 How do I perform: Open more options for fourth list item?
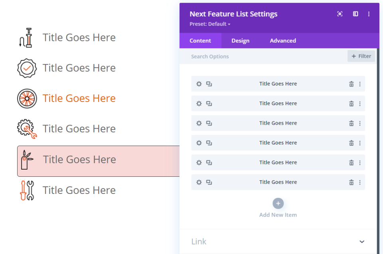click(360, 143)
